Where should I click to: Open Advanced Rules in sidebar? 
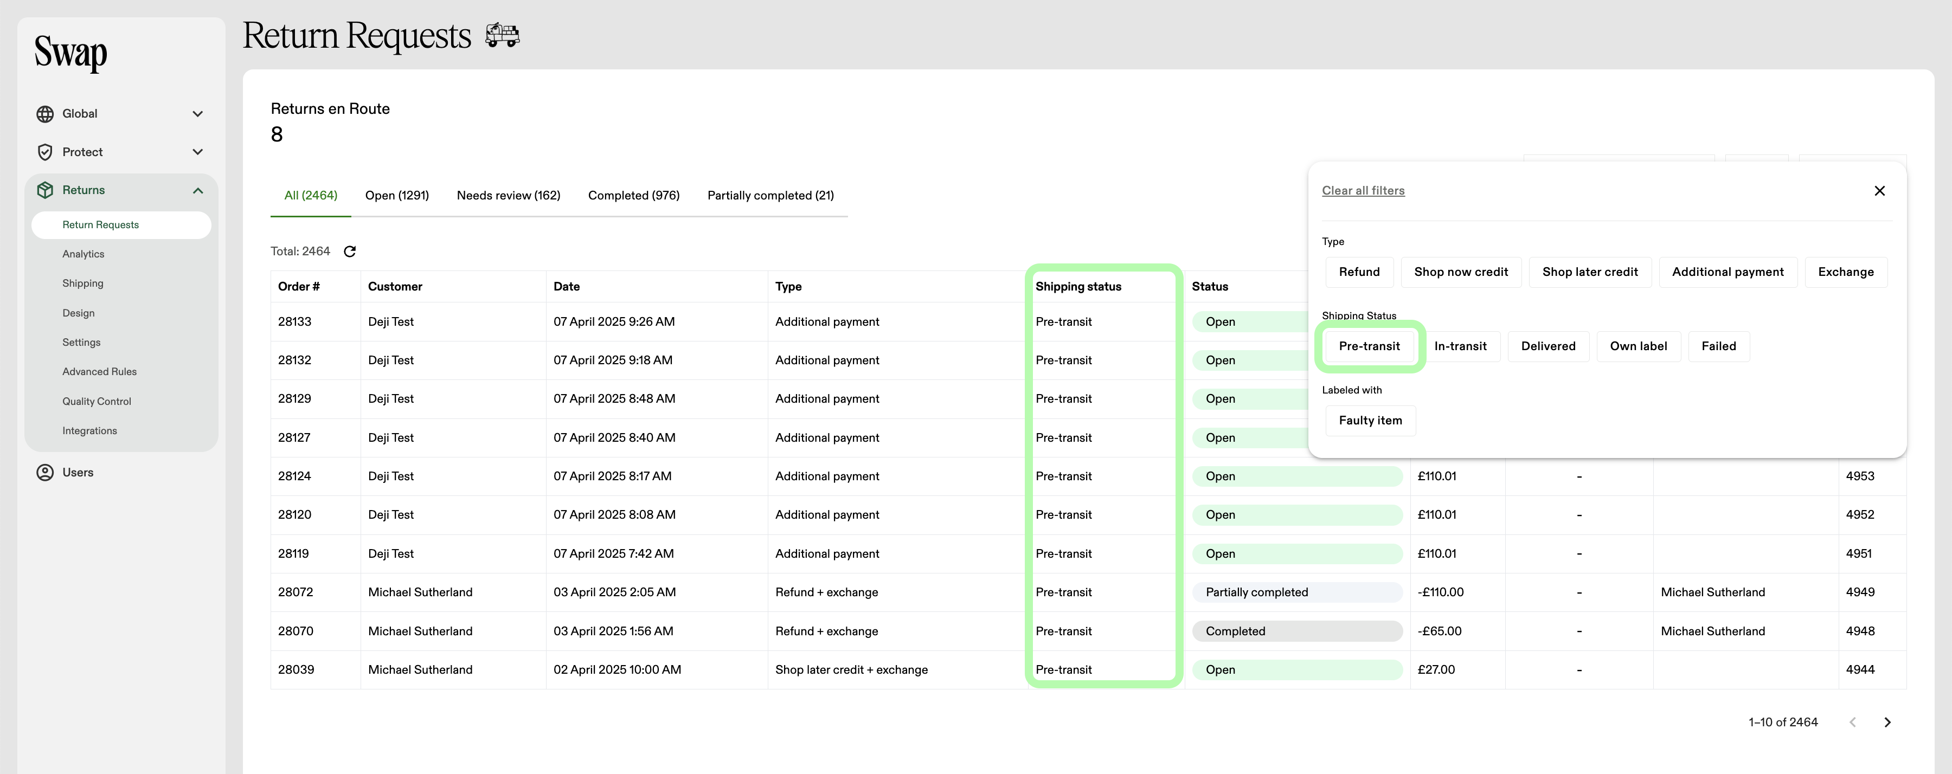click(99, 372)
